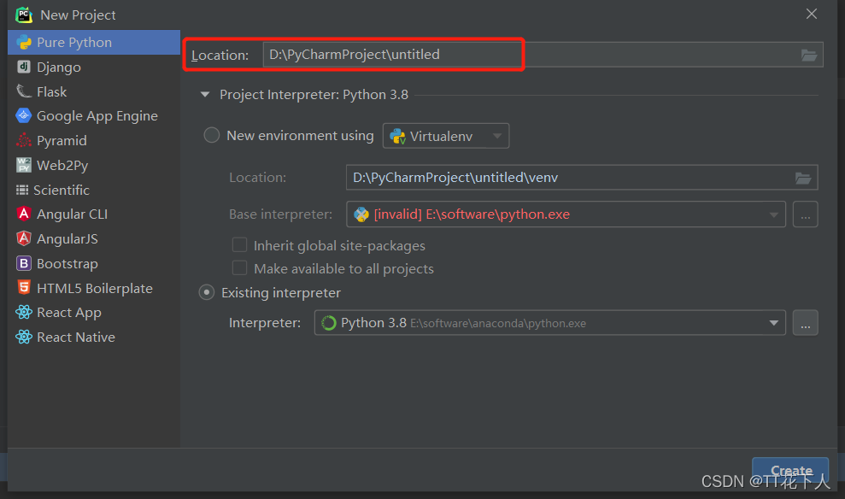Select Flask project type

click(94, 91)
